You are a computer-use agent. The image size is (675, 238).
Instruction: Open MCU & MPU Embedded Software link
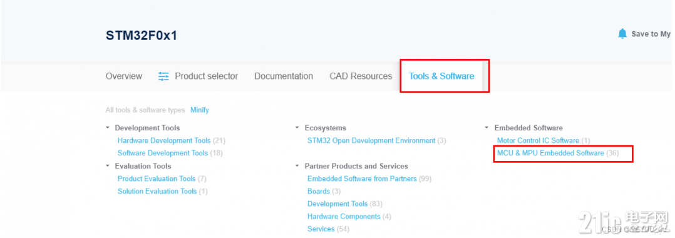pos(550,153)
